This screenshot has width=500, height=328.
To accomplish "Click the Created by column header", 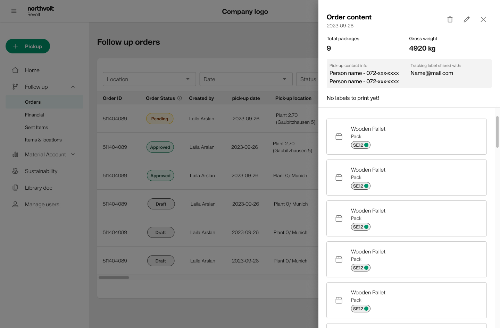I will [x=201, y=98].
